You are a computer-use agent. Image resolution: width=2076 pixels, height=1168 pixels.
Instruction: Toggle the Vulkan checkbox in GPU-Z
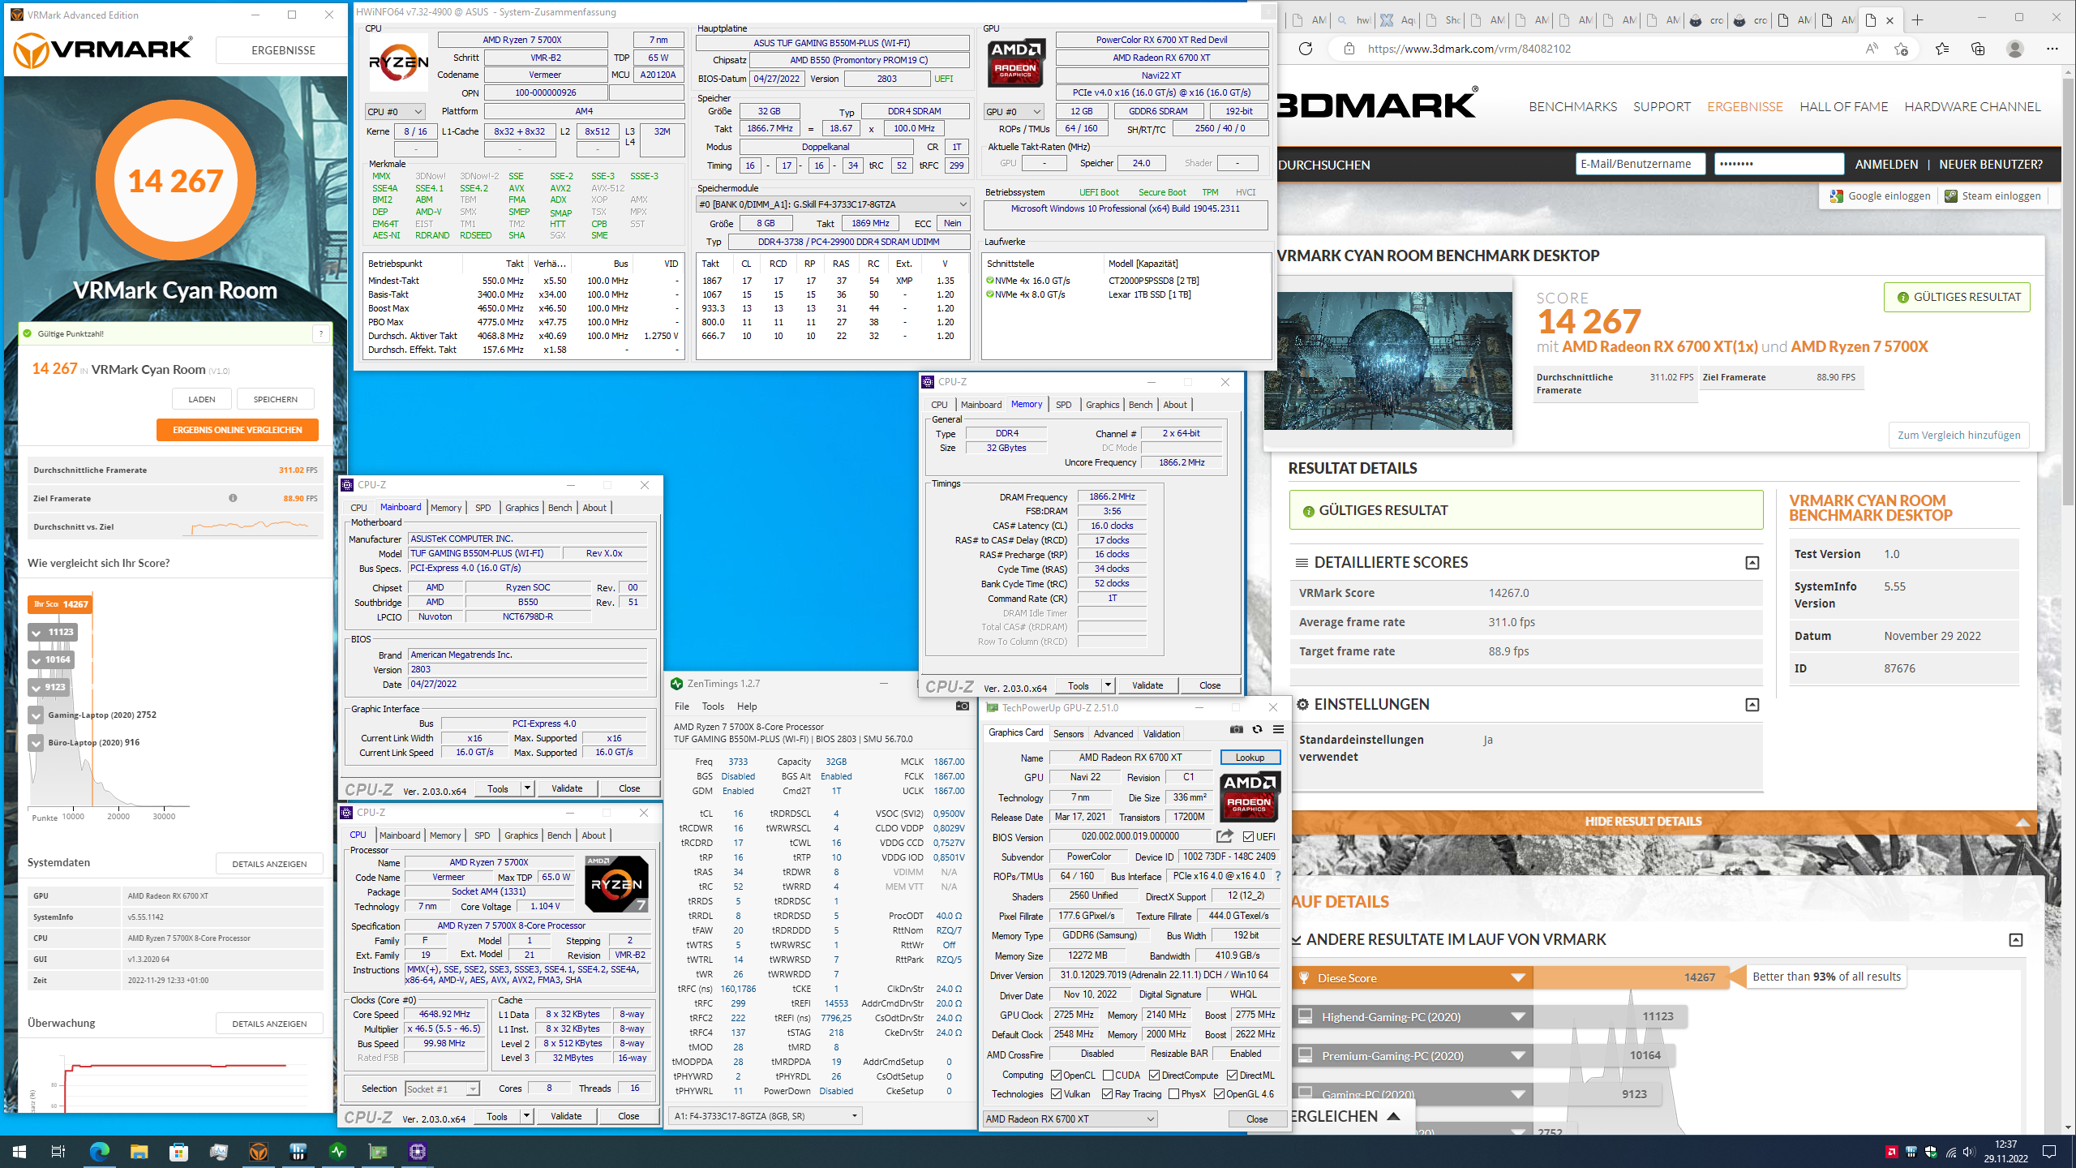point(1057,1094)
